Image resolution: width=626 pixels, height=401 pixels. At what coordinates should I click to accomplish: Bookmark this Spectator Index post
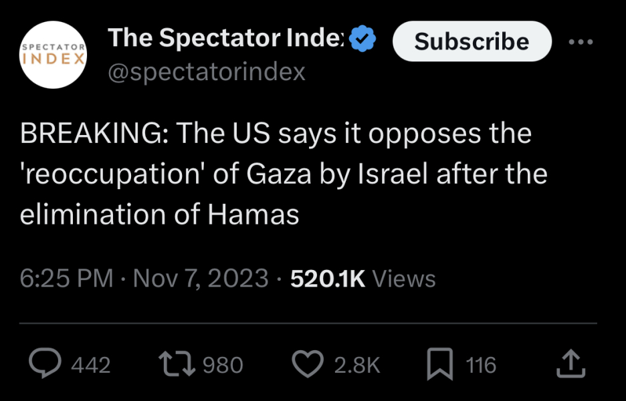click(440, 364)
